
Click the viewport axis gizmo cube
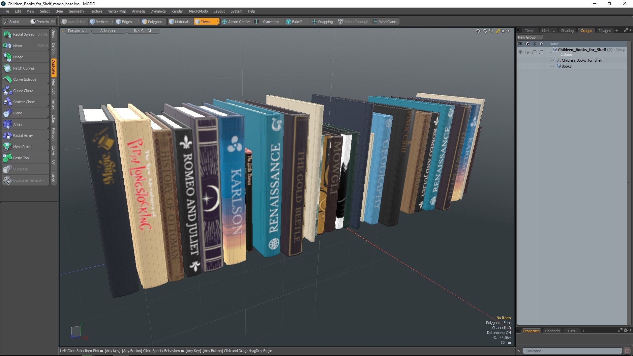(76, 332)
